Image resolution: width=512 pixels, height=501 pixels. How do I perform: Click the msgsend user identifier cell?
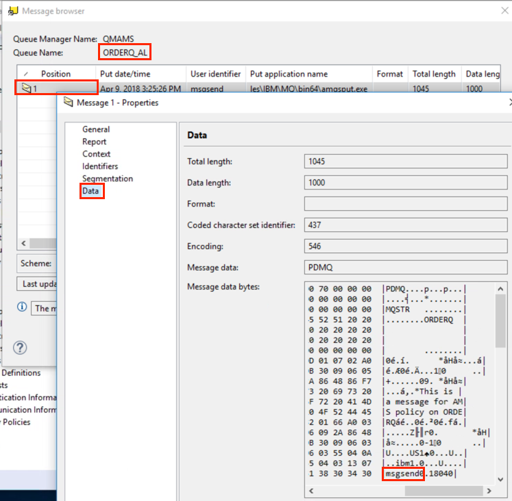click(x=207, y=88)
